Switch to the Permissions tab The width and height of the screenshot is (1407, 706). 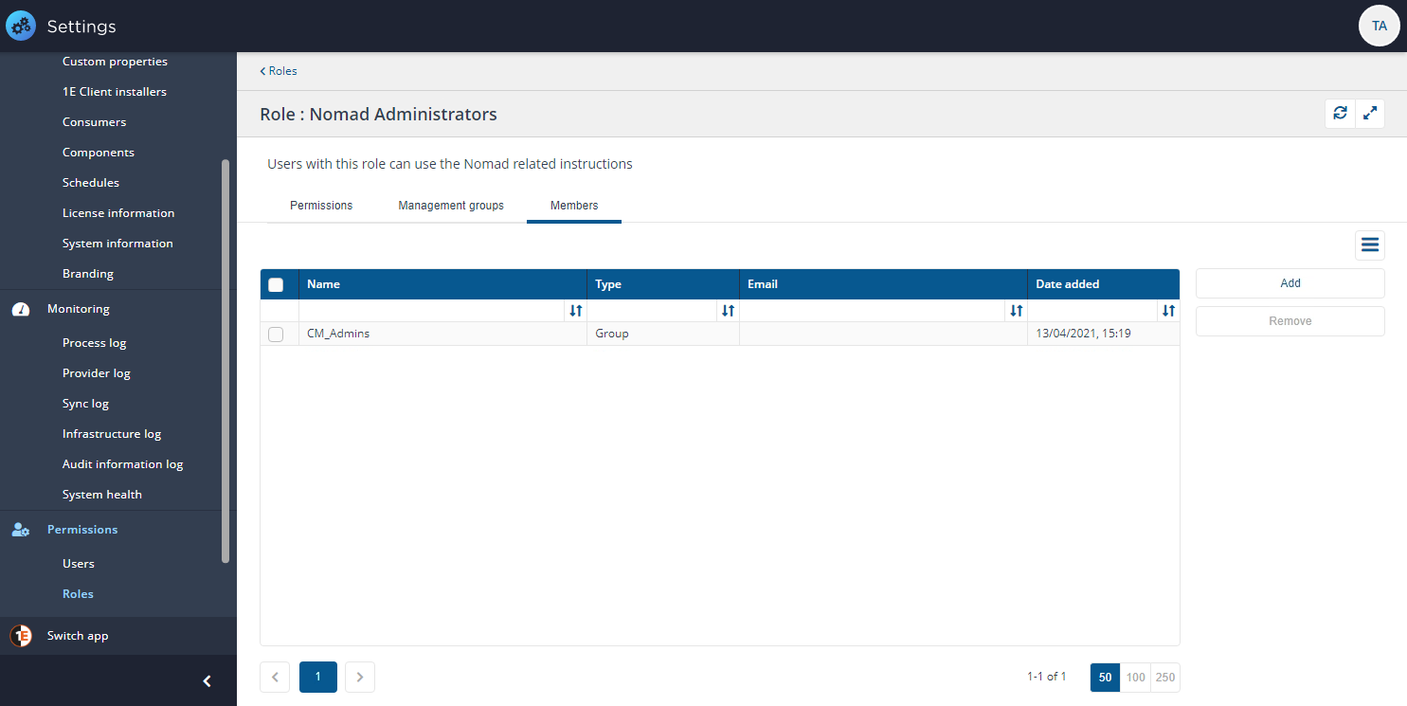pos(321,206)
